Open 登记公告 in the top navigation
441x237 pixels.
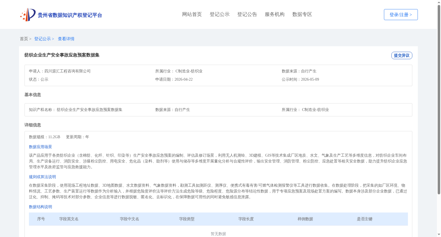pyautogui.click(x=247, y=14)
